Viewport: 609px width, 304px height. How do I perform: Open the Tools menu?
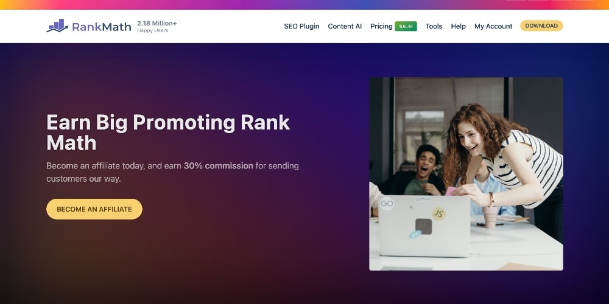(434, 26)
